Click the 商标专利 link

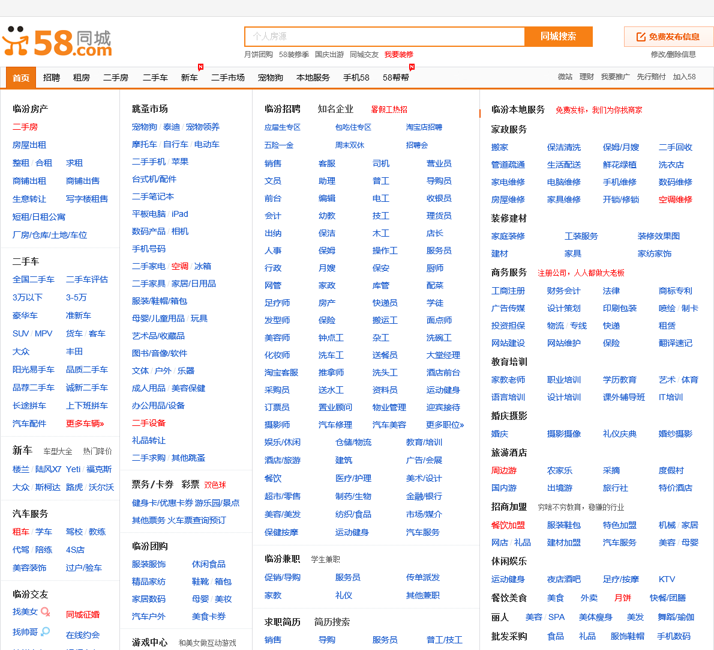click(675, 291)
